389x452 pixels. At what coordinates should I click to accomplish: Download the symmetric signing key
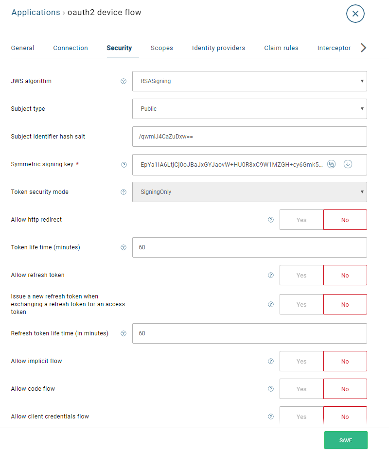[x=348, y=164]
